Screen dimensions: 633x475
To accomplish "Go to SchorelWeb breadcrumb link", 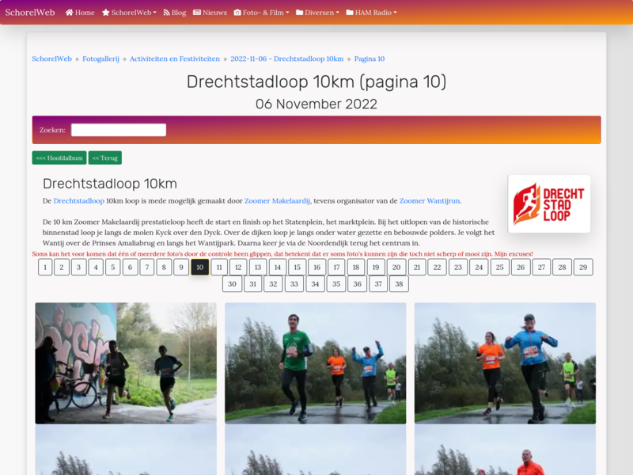I will pos(51,59).
